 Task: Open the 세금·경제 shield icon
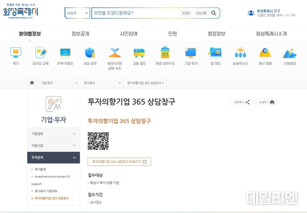(x=90, y=52)
